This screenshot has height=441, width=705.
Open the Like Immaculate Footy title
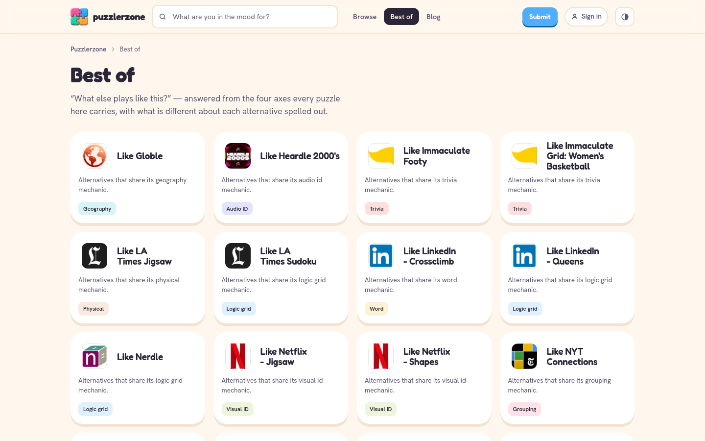(437, 156)
